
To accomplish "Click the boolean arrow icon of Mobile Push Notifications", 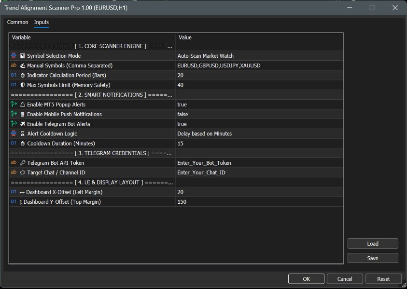I will click(x=14, y=114).
